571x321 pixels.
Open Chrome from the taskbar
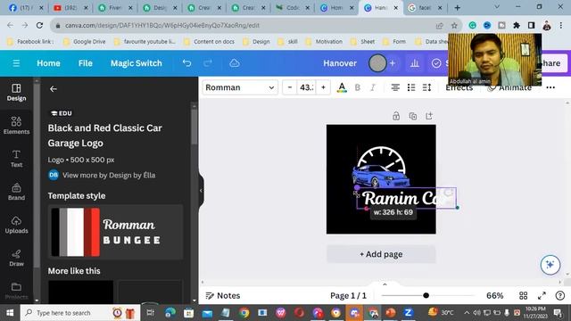coord(244,313)
